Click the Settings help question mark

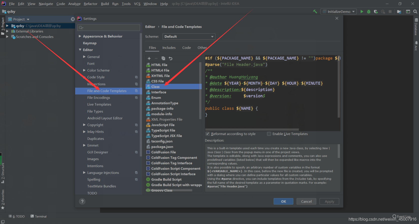pos(82,201)
